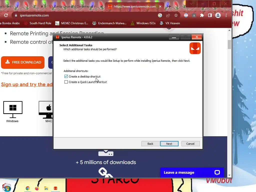The width and height of the screenshot is (256, 192).
Task: Open the Leave a message chat widget
Action: point(192,172)
